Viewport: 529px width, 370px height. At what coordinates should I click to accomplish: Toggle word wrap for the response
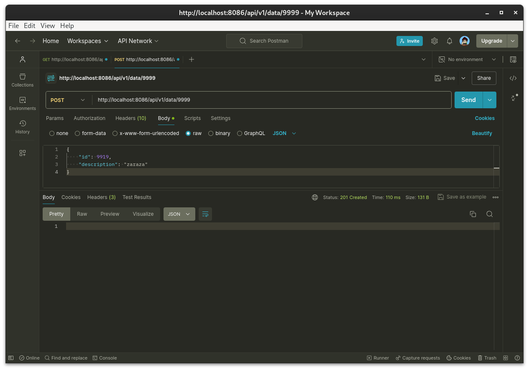[x=205, y=214]
